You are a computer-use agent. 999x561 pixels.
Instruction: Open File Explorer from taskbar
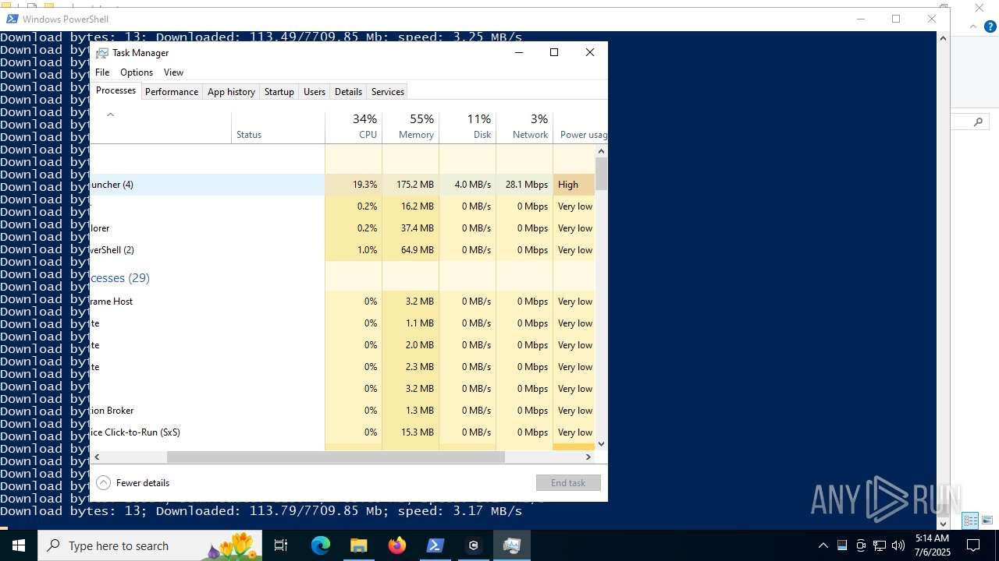[x=358, y=545]
